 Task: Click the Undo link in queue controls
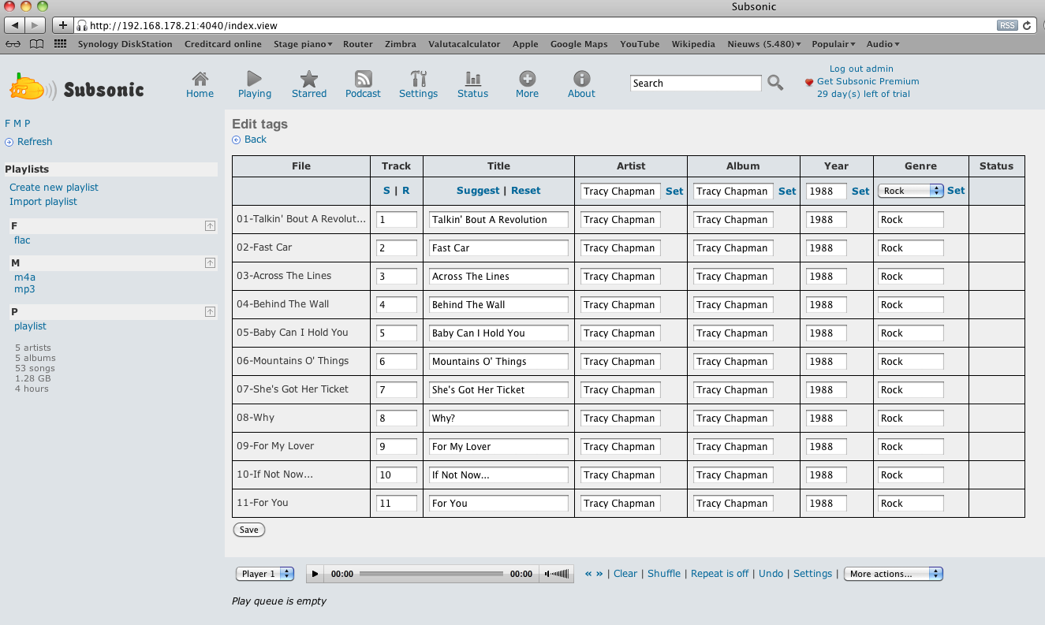coord(771,574)
